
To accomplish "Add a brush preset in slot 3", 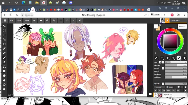I will point(168,58).
